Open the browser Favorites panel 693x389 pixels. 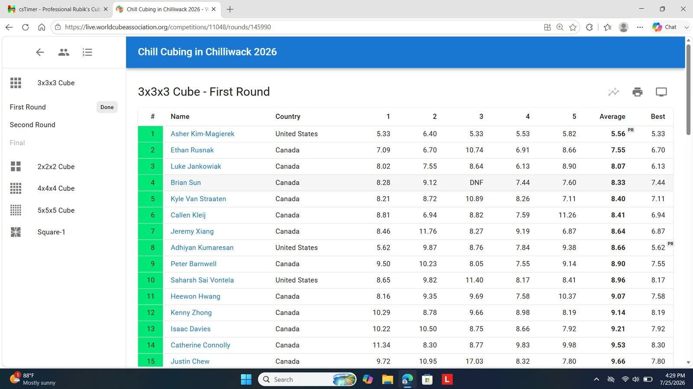click(608, 27)
